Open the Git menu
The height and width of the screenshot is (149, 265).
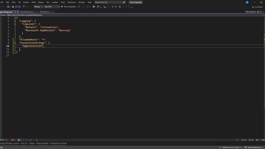click(19, 2)
